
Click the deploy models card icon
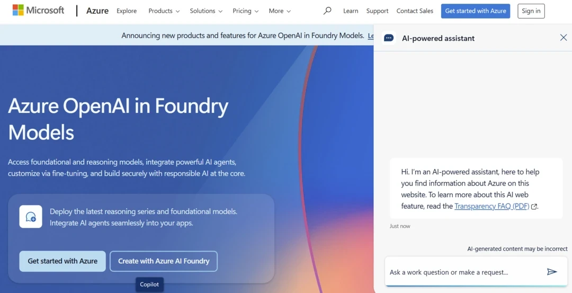(31, 217)
